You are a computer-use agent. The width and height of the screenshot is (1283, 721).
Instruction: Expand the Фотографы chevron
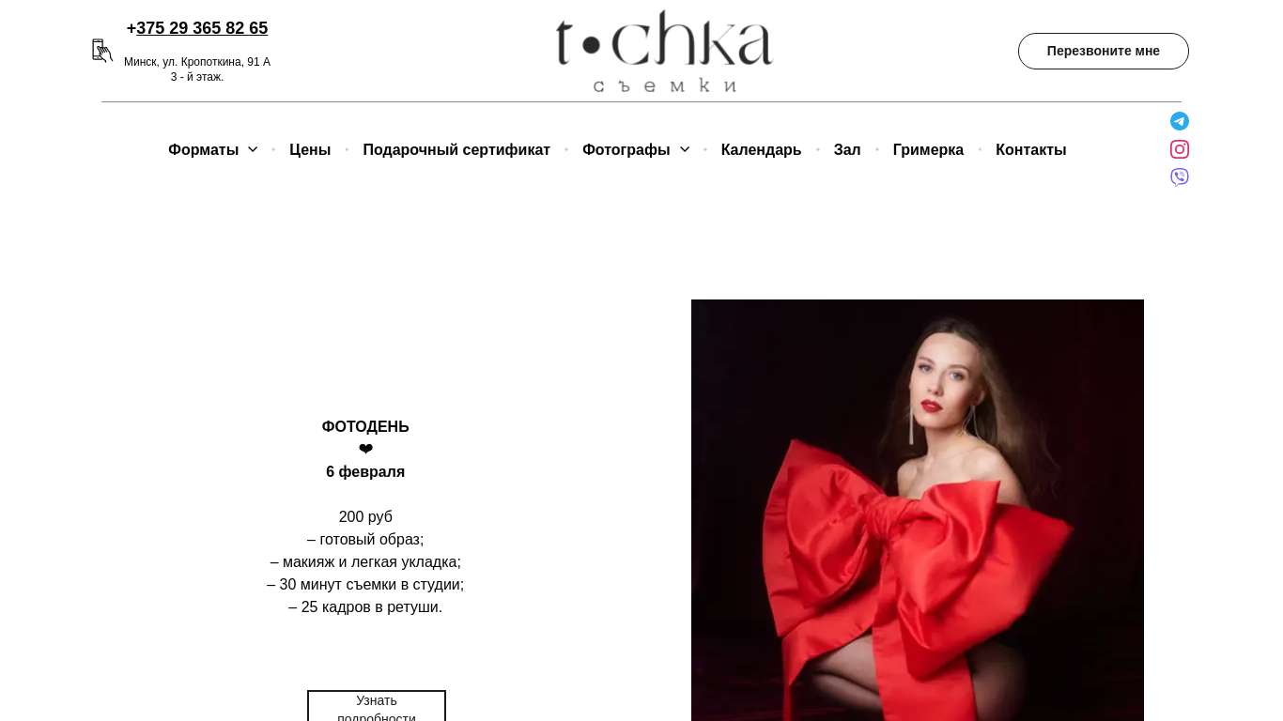(x=685, y=149)
